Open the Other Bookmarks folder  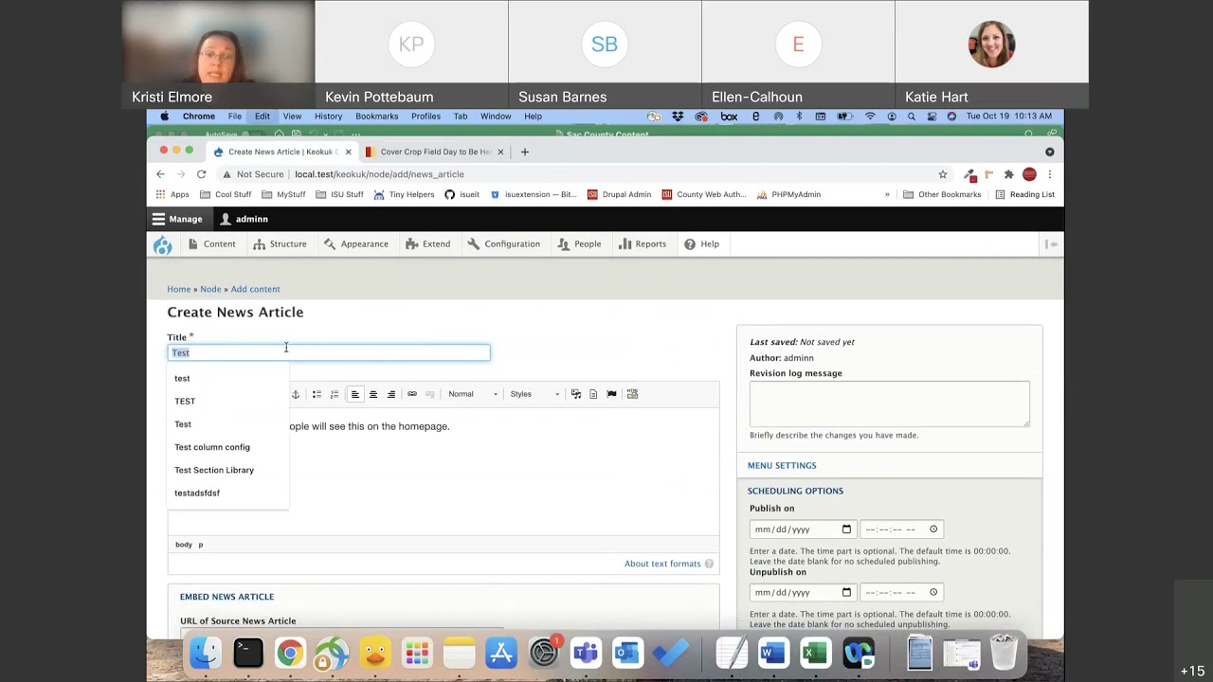(942, 194)
